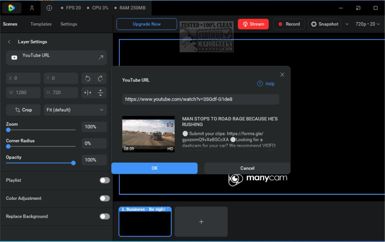Screen dimensions: 385x242
Task: Open the YouTube URL source arrow icon
Action: 101,57
